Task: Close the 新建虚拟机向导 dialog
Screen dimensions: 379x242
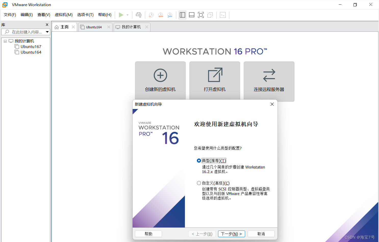Action: (x=272, y=104)
